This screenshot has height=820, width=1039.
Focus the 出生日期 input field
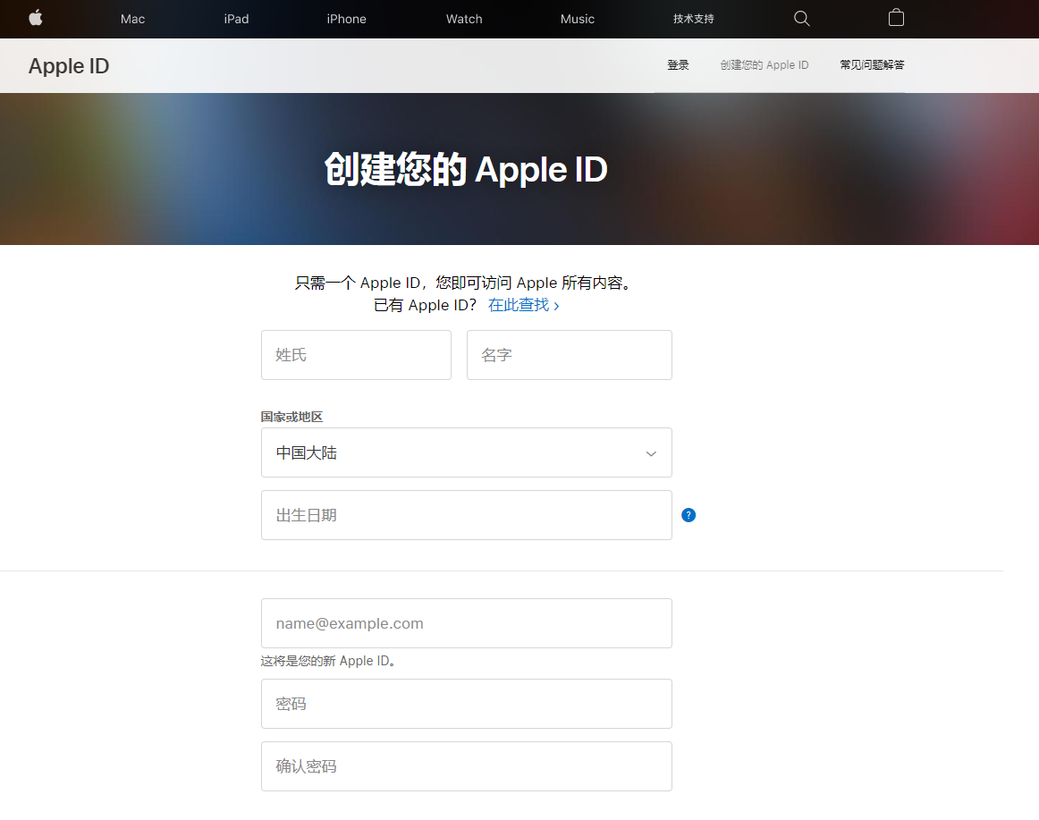[x=467, y=515]
